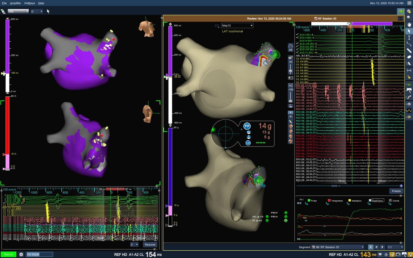Viewport: 413px width, 258px height.
Task: Toggle the Temperature legend swatch
Action: pos(329,201)
